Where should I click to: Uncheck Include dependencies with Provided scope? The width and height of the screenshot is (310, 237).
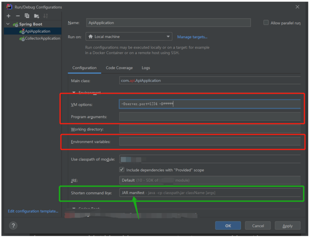pos(122,170)
